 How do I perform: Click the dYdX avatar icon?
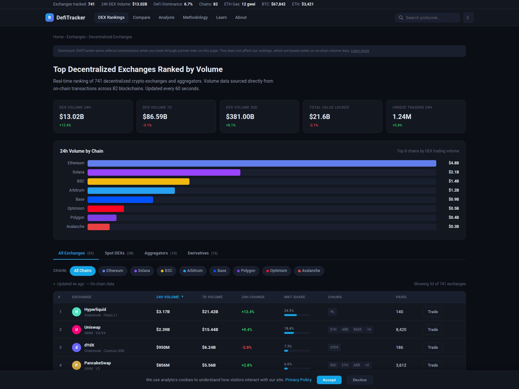tap(77, 348)
